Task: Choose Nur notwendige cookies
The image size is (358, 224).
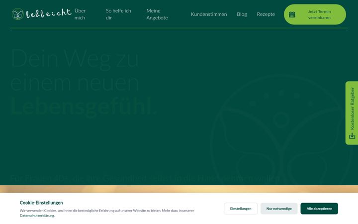Action: 279,209
